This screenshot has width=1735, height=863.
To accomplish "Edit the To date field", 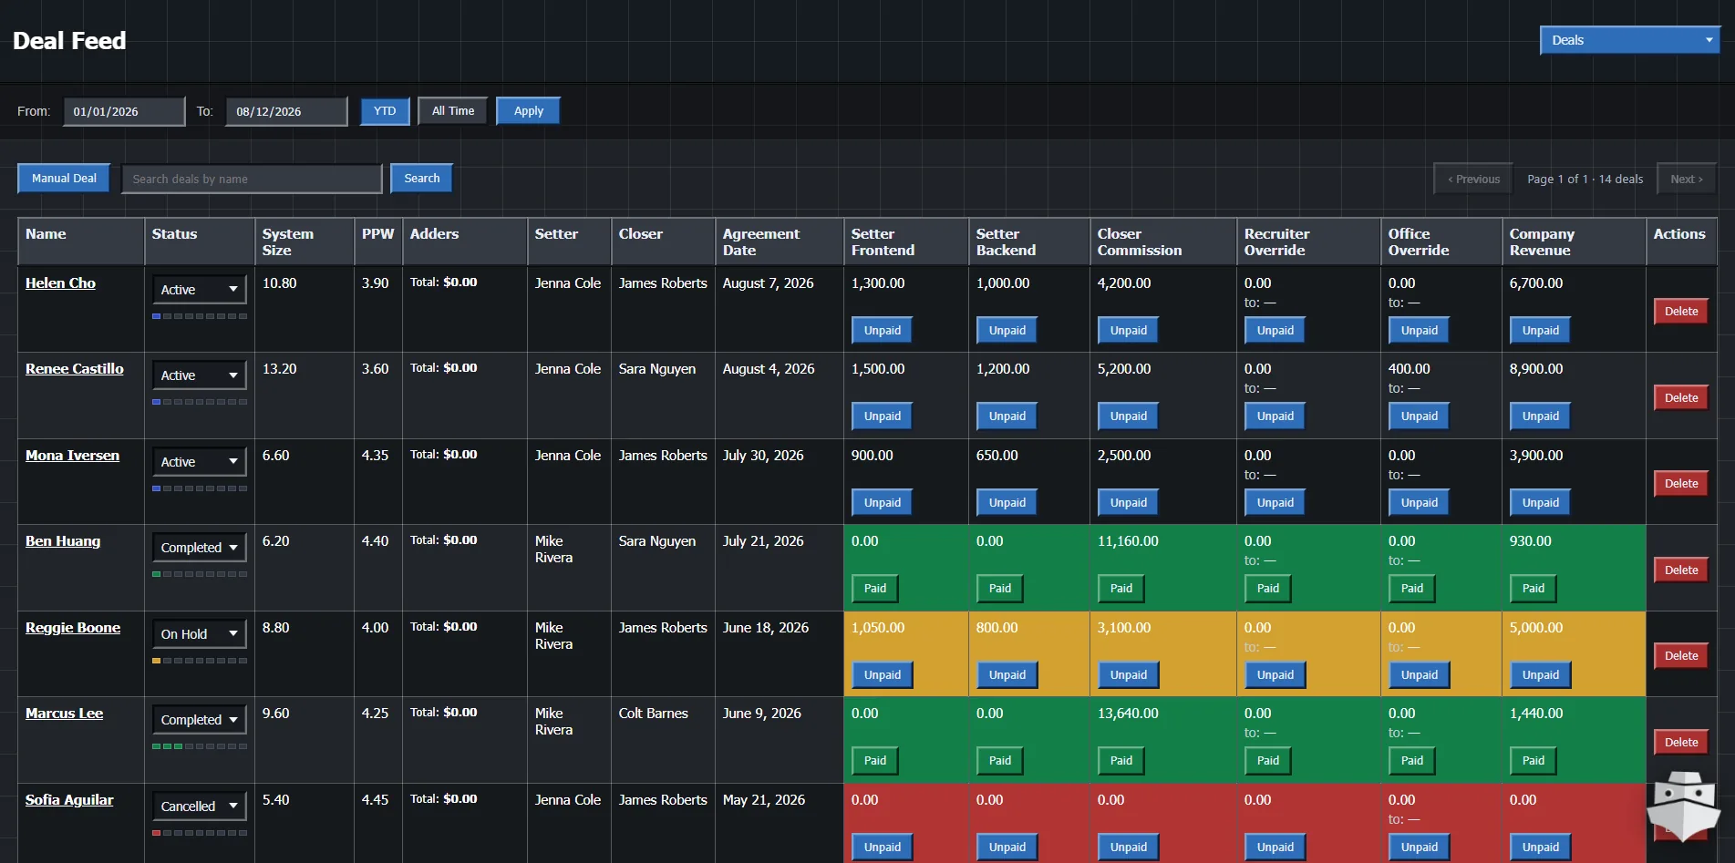I will pyautogui.click(x=286, y=111).
